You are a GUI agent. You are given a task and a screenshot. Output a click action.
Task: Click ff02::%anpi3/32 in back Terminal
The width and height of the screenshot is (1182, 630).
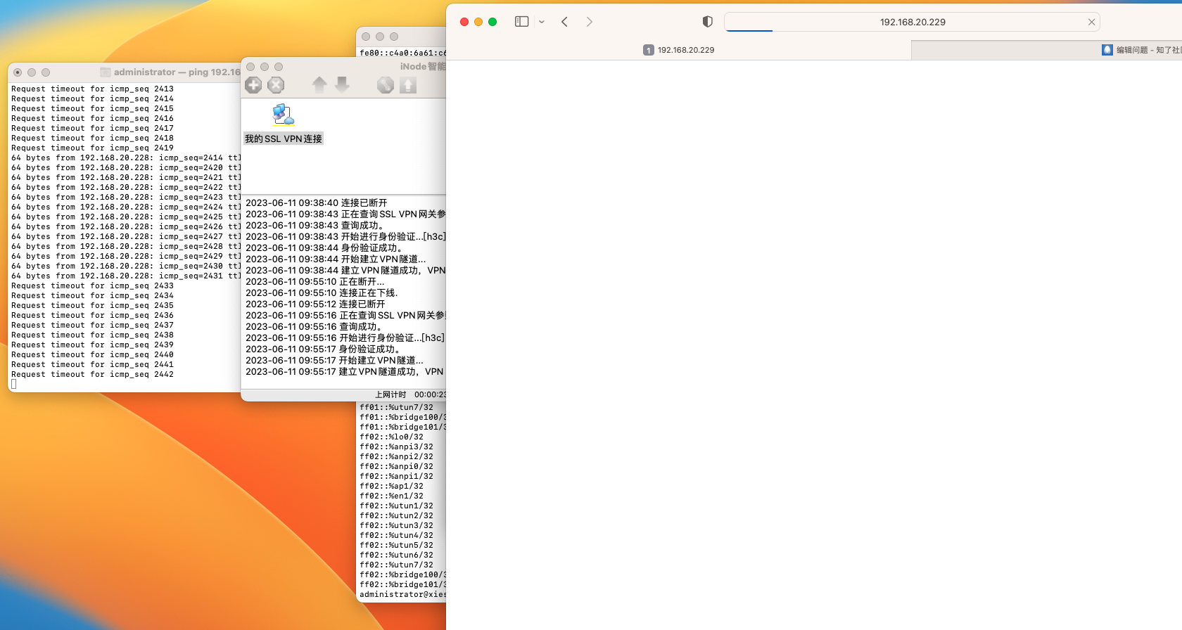397,446
